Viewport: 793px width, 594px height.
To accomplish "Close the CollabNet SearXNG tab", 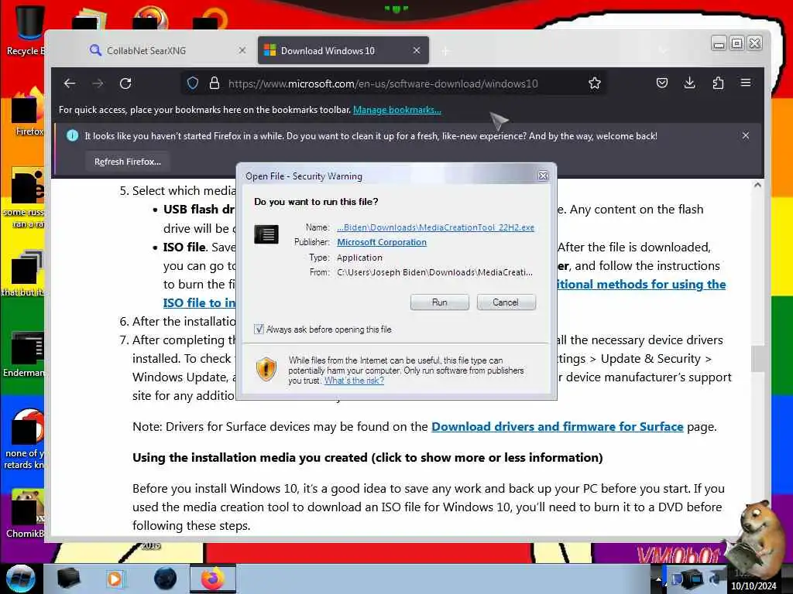I will click(x=242, y=50).
